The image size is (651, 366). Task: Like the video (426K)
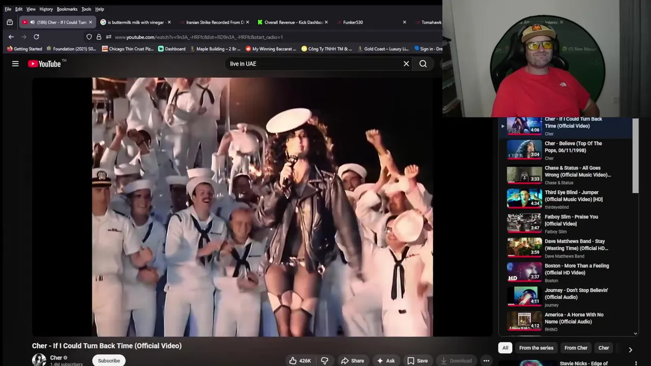tap(300, 360)
